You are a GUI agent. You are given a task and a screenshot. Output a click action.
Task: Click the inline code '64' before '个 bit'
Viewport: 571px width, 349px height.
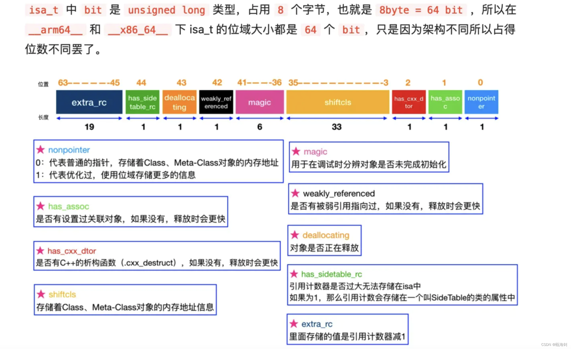[x=311, y=30]
